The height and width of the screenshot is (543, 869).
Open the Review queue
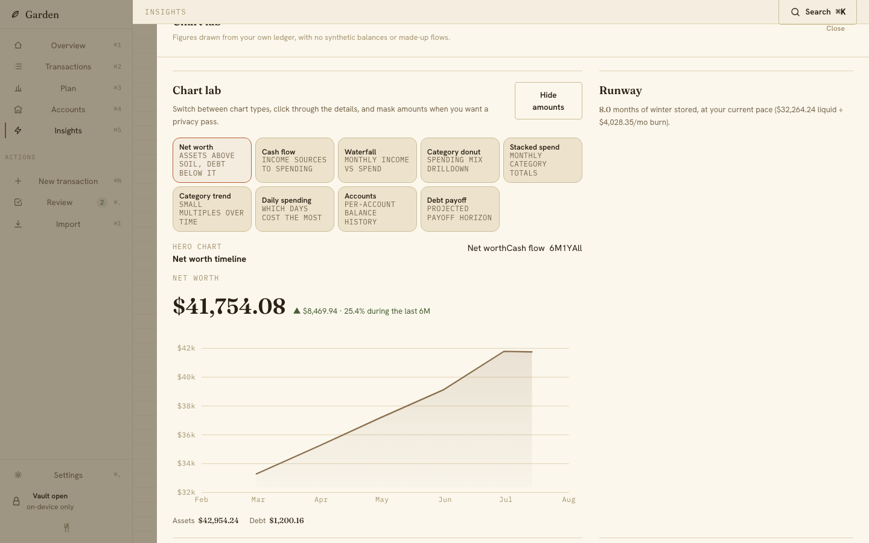click(66, 202)
